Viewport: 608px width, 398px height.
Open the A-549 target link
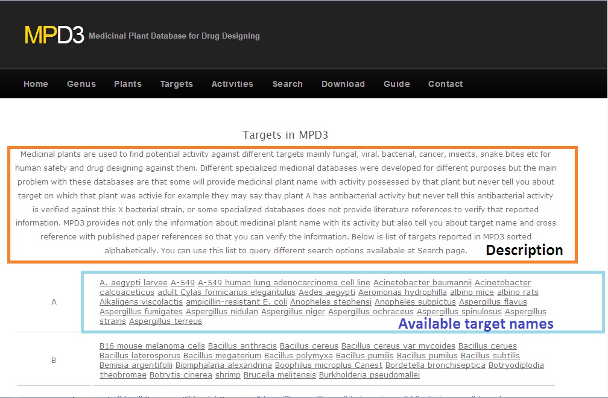tap(183, 283)
